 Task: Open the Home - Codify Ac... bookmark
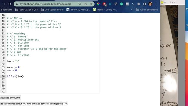(105, 10)
